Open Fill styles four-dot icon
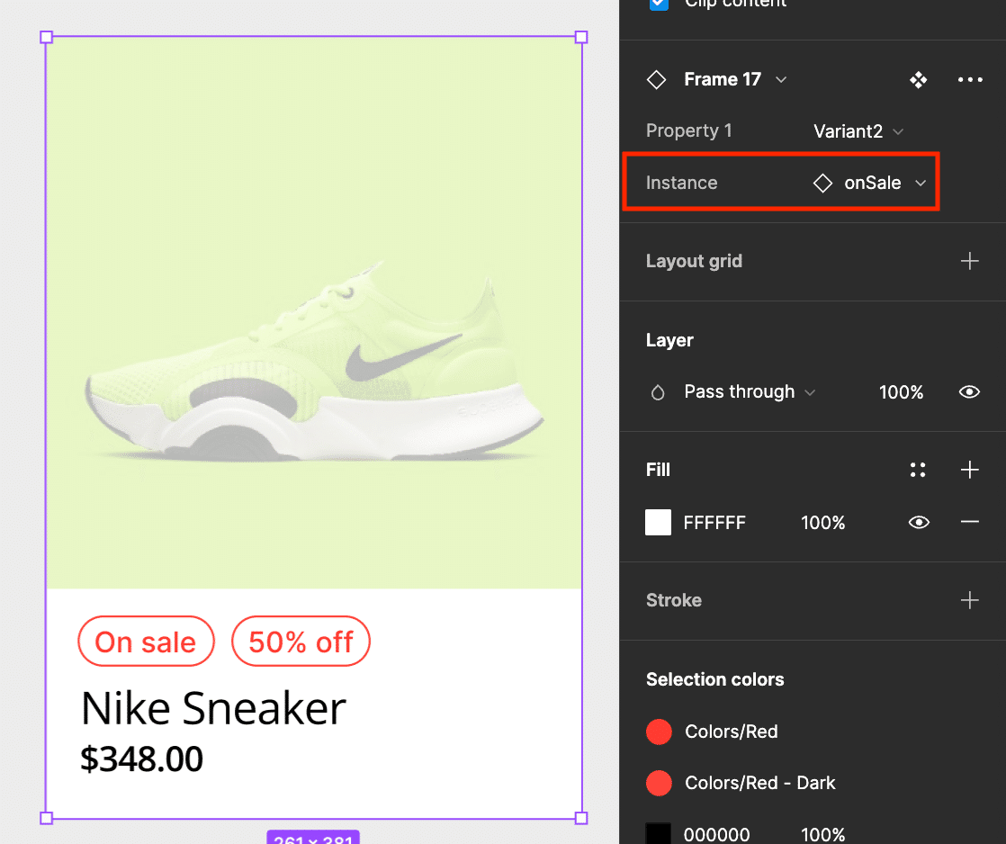The image size is (1006, 844). pyautogui.click(x=918, y=470)
